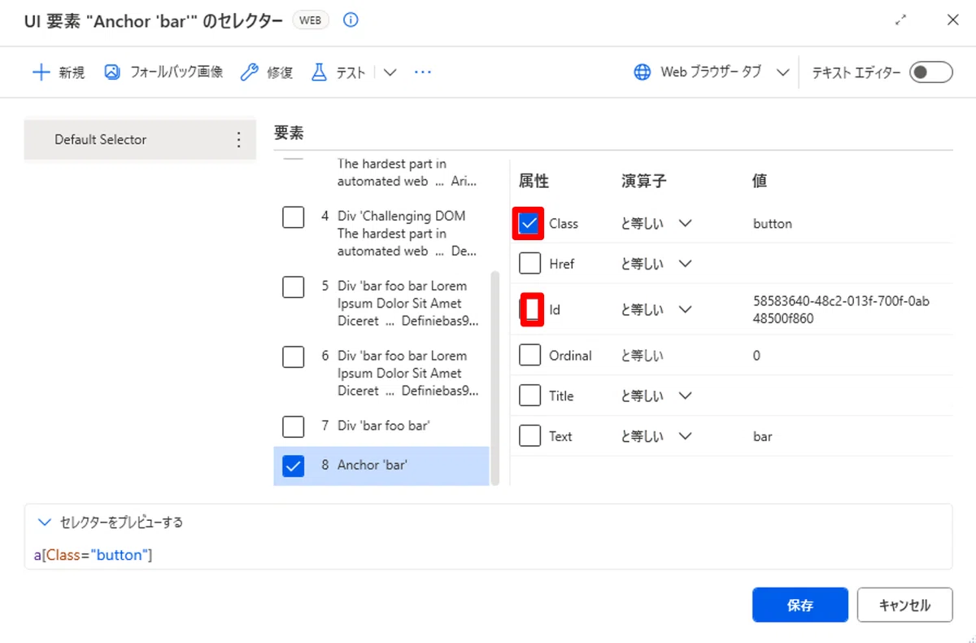Viewport: 976px width, 643px height.
Task: Check the Ordinal attribute checkbox
Action: pos(529,356)
